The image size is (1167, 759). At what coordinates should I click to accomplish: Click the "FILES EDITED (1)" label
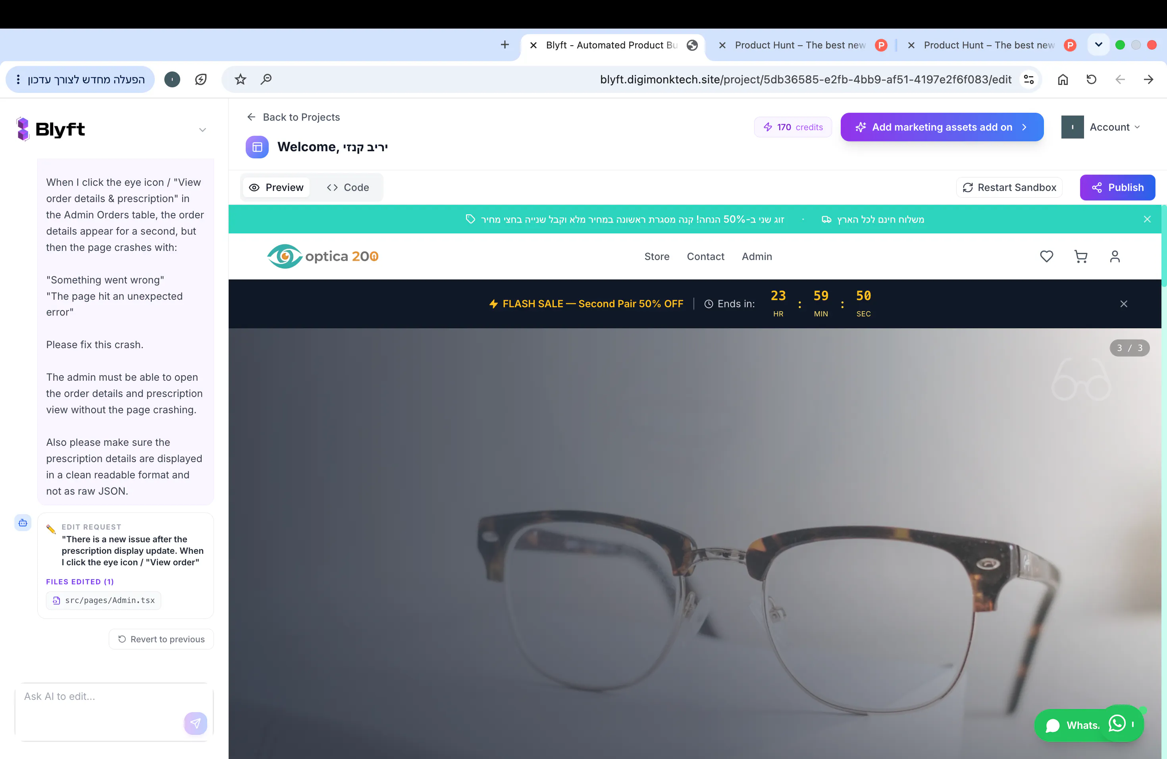(80, 582)
